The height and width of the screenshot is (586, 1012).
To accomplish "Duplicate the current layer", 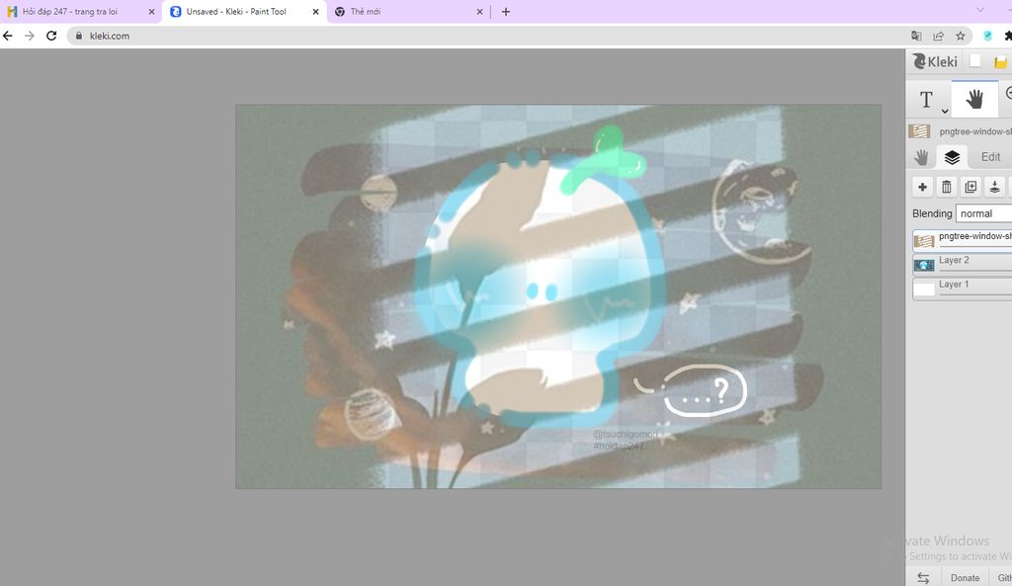I will point(970,187).
